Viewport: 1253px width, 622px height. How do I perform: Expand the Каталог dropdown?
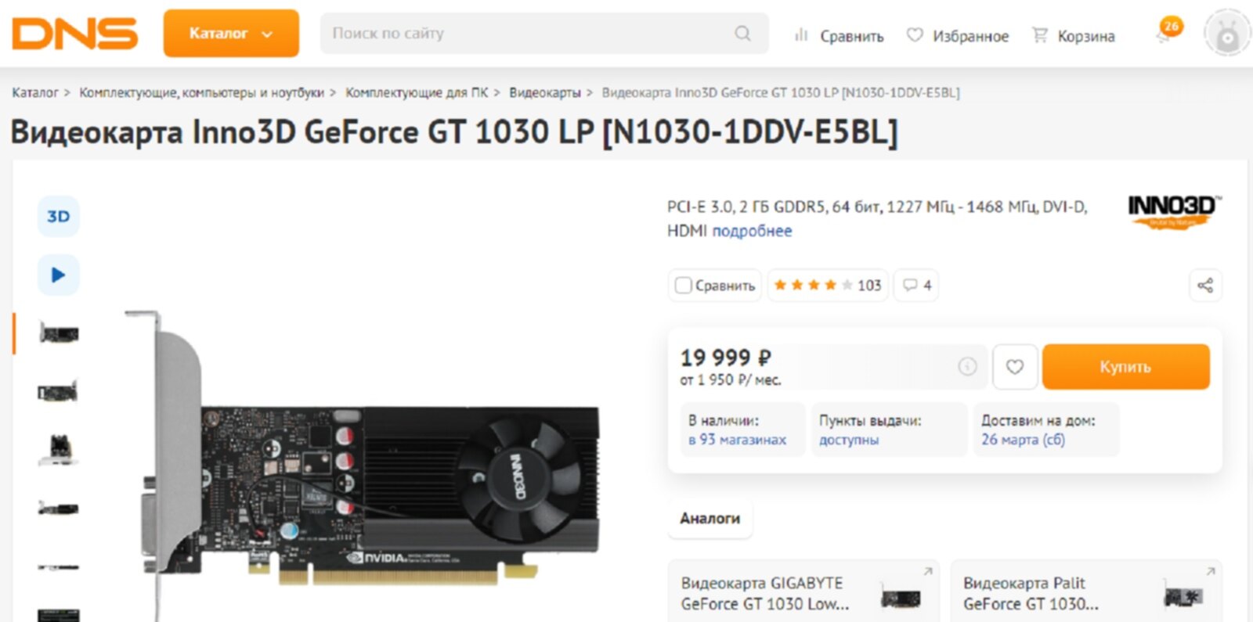(x=231, y=34)
